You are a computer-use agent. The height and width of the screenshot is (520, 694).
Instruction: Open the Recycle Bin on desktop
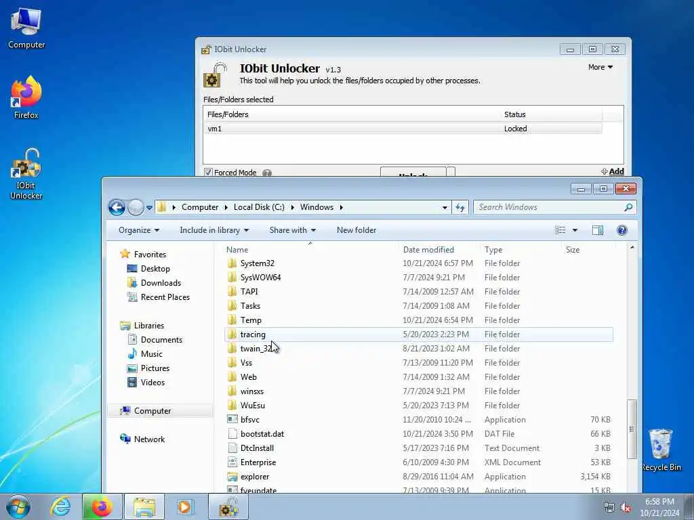(x=661, y=450)
